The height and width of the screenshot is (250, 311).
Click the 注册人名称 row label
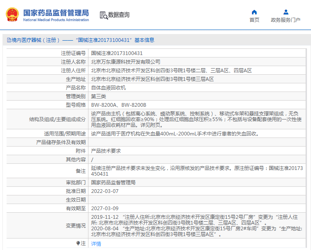pyautogui.click(x=73, y=62)
